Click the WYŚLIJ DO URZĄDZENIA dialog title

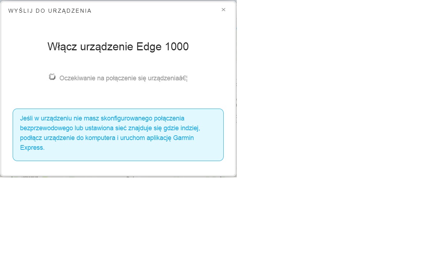coord(50,11)
